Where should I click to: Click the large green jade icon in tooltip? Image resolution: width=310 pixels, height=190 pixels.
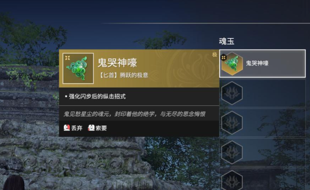pyautogui.click(x=78, y=68)
